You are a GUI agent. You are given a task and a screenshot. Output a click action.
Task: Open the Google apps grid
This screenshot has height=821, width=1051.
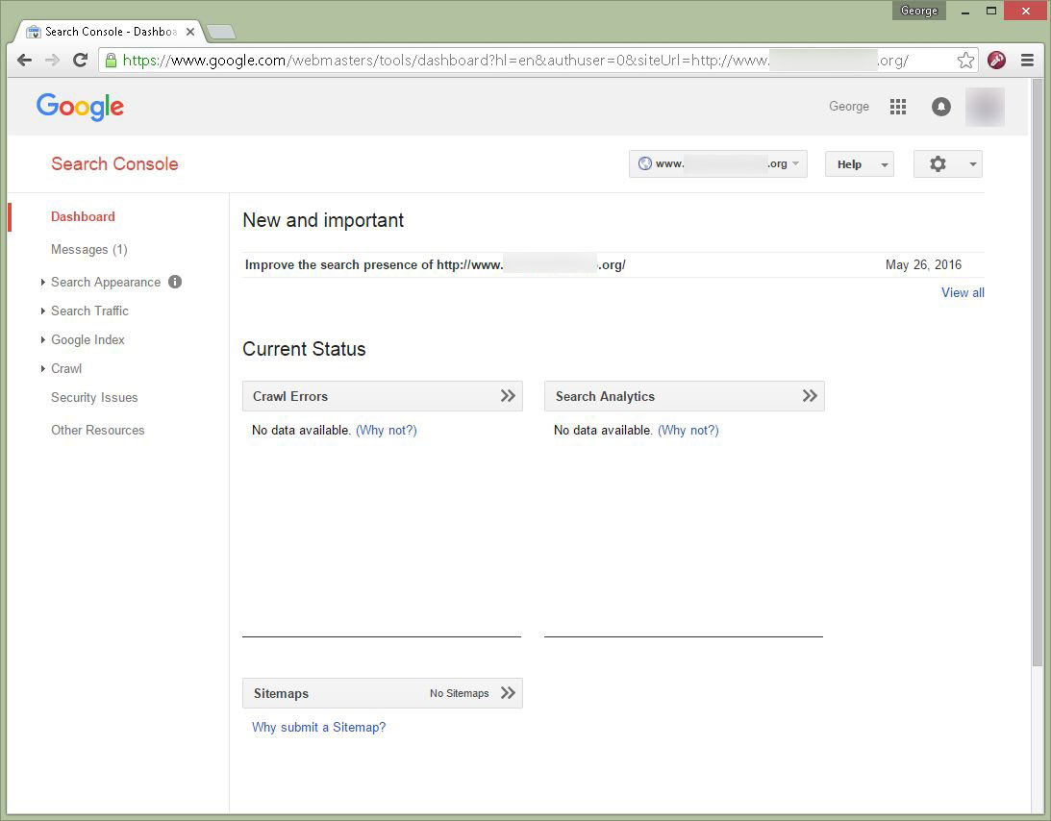click(898, 107)
